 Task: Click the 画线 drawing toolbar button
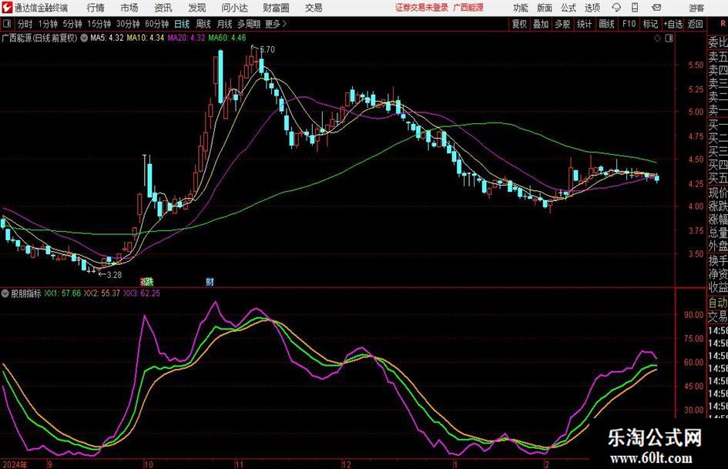pyautogui.click(x=606, y=24)
